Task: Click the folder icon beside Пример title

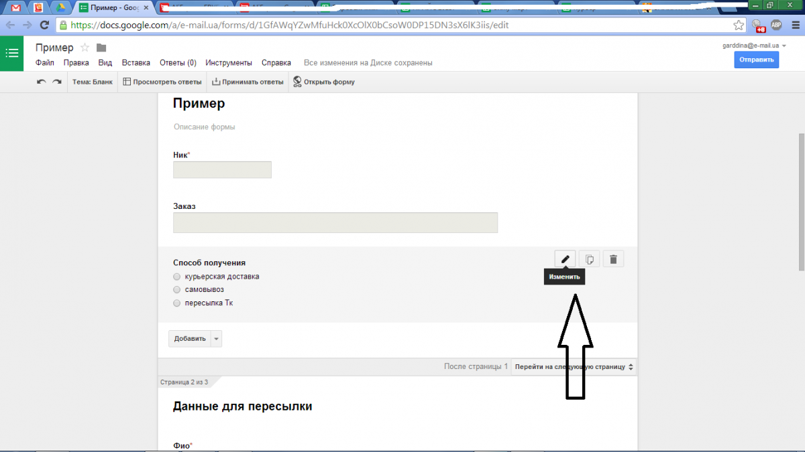Action: 101,48
